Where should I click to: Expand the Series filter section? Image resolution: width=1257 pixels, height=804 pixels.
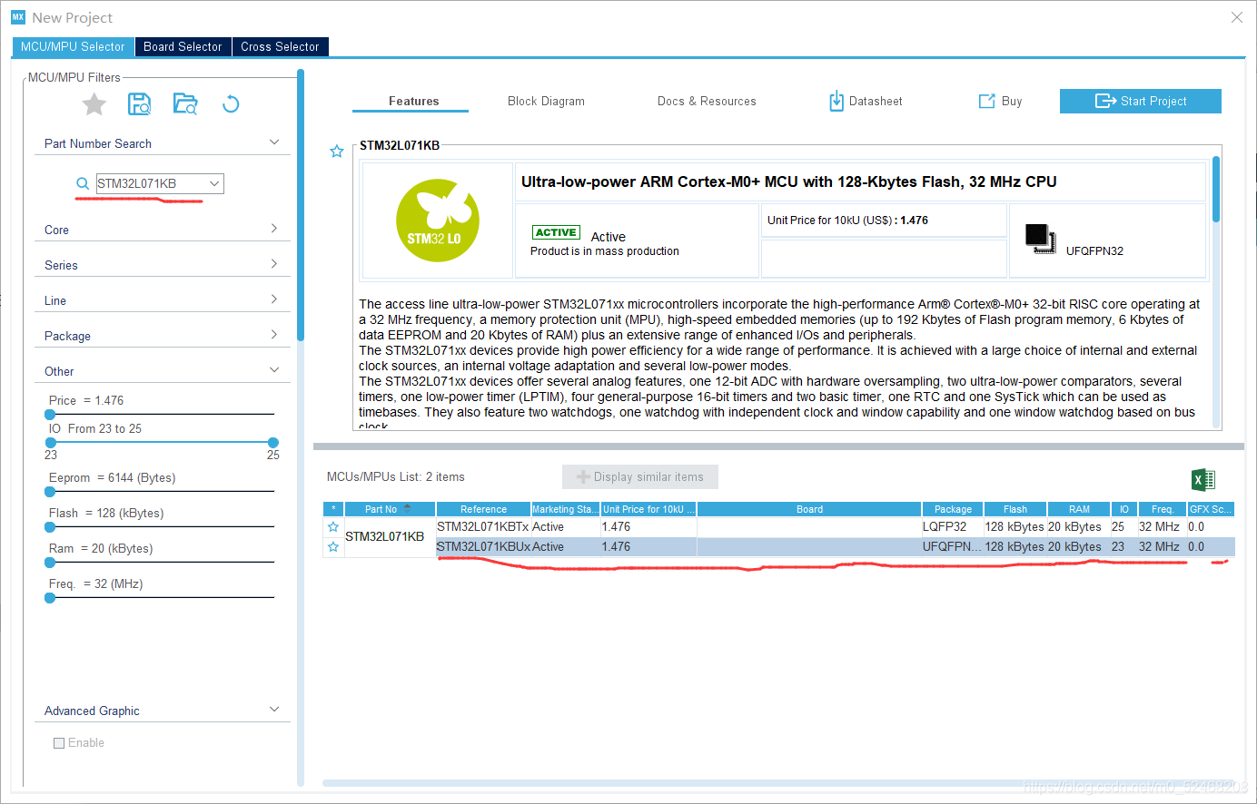click(274, 264)
